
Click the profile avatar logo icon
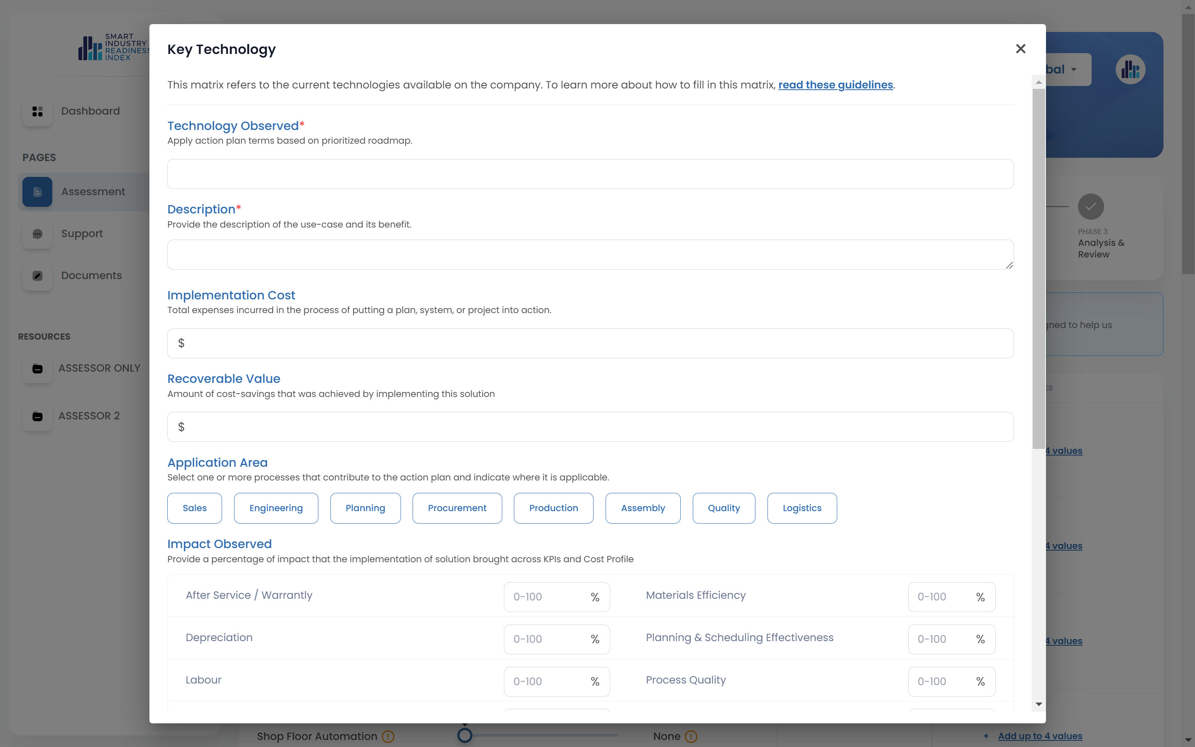point(1130,70)
